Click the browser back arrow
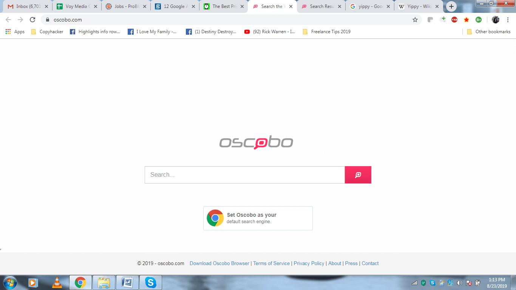Image resolution: width=516 pixels, height=290 pixels. 8,20
